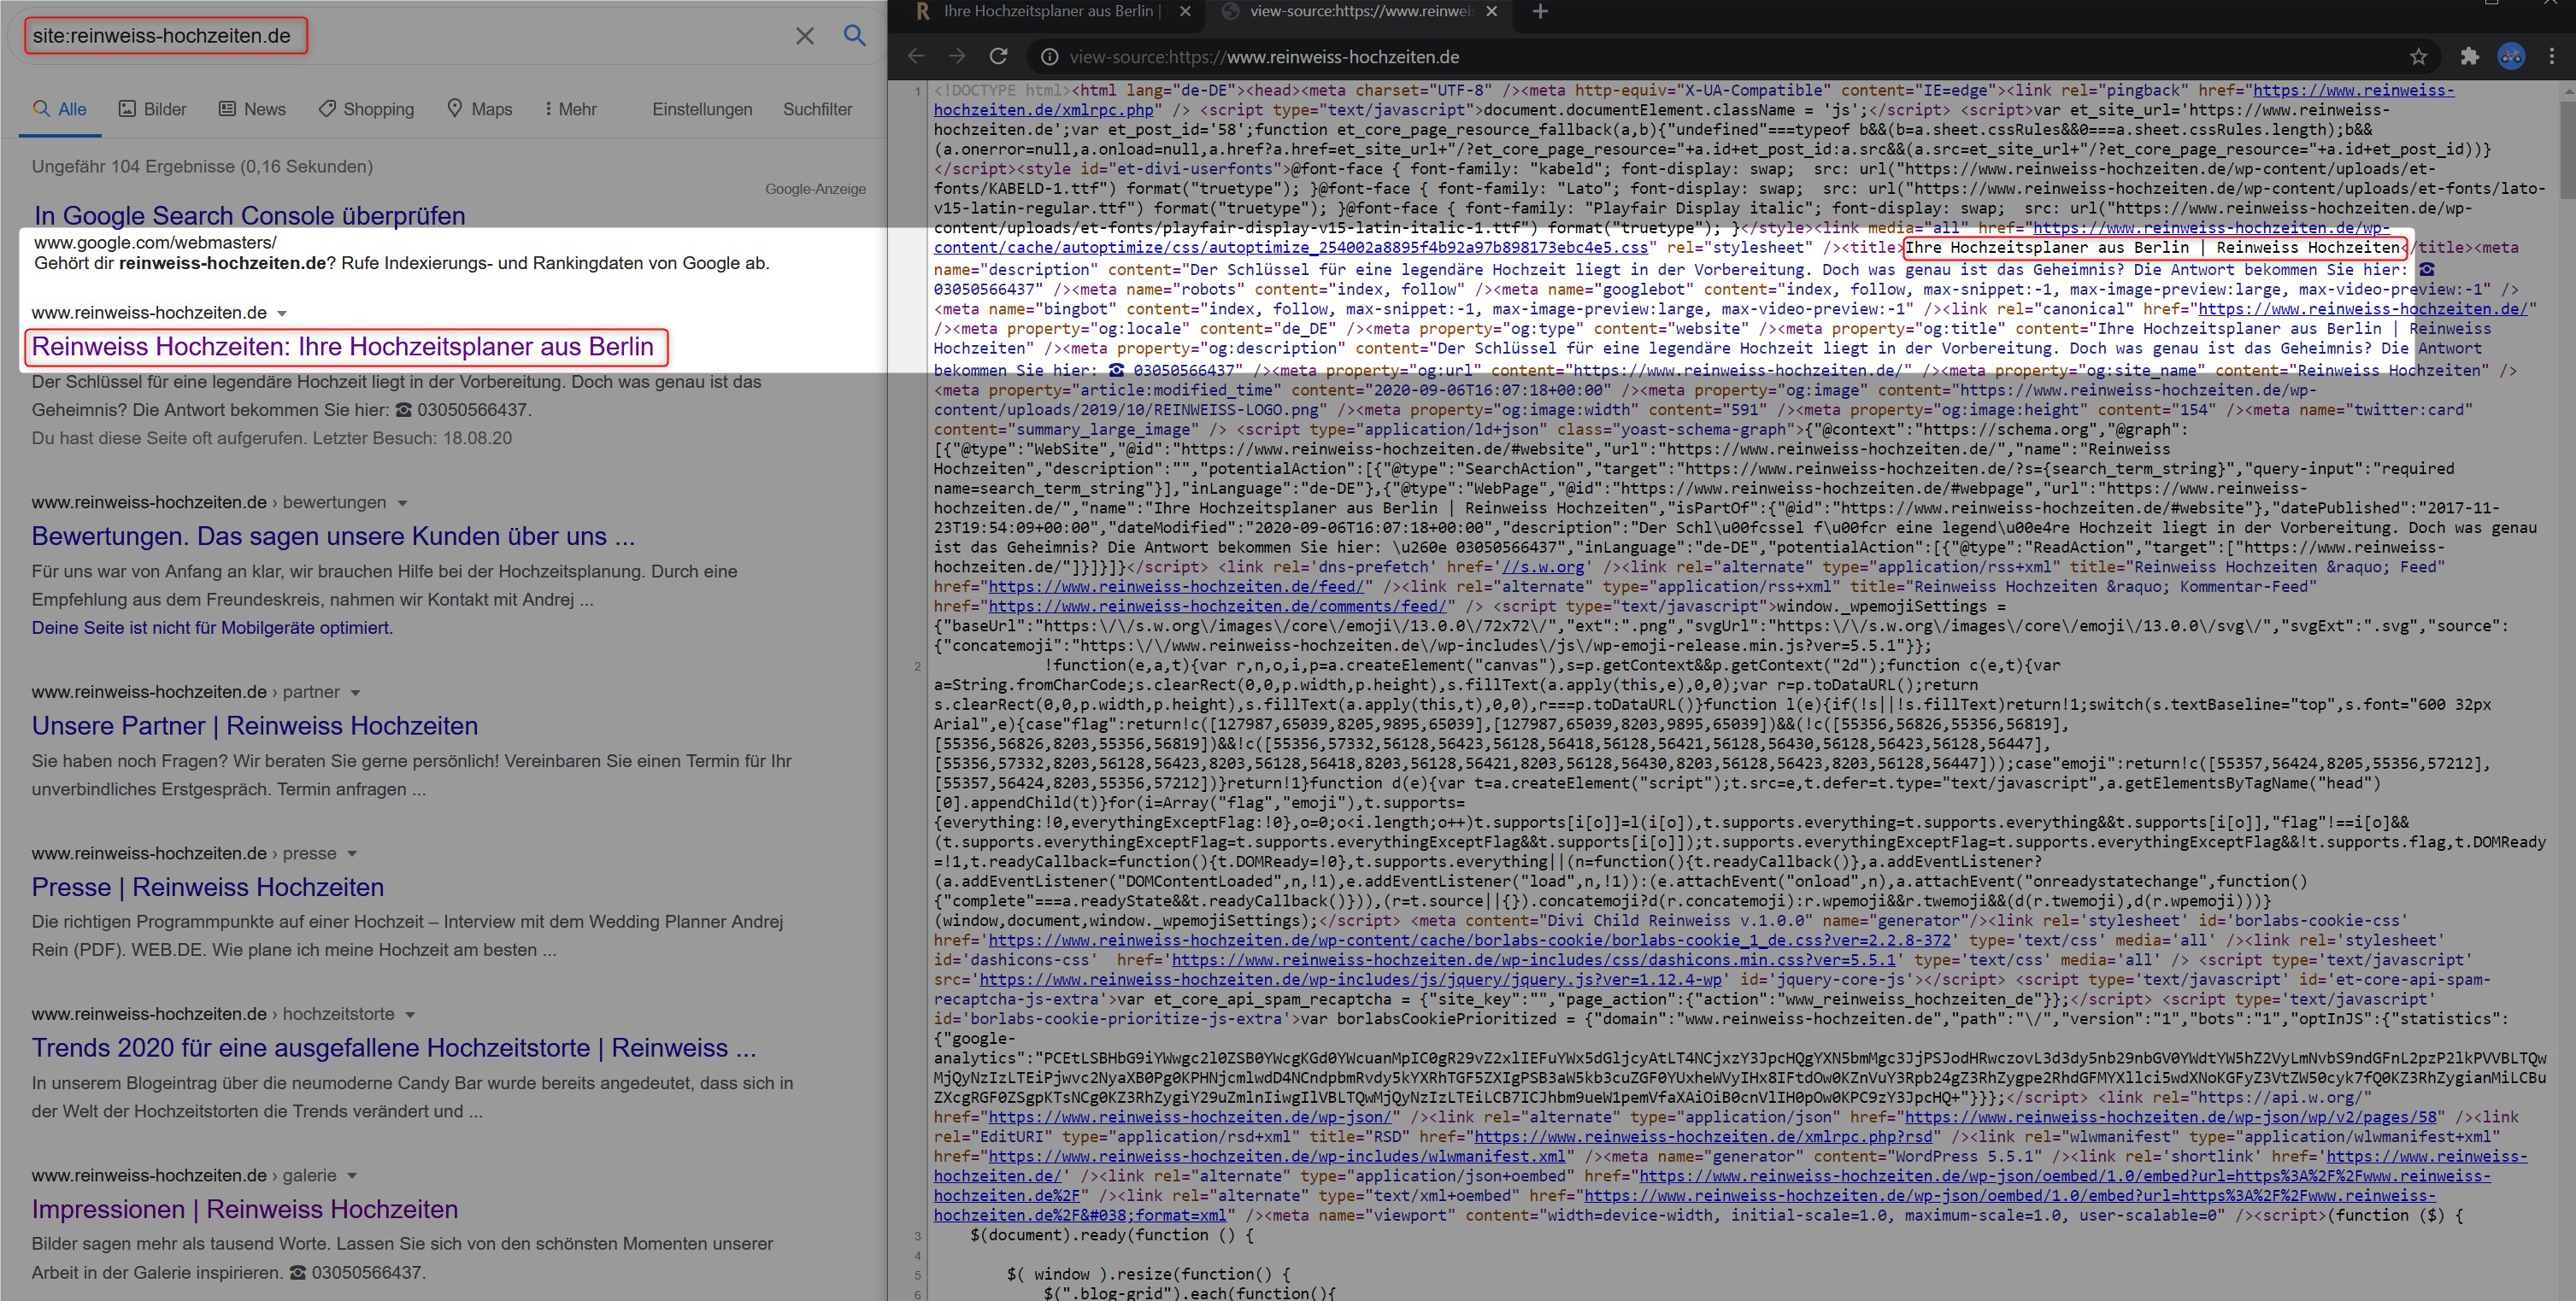Viewport: 2576px width, 1301px height.
Task: Open the browser extensions puzzle icon
Action: click(x=2469, y=56)
